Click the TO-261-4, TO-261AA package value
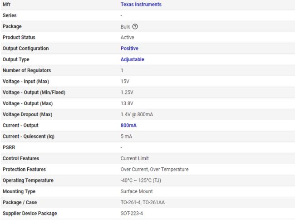This screenshot has width=295, height=220. (x=142, y=202)
